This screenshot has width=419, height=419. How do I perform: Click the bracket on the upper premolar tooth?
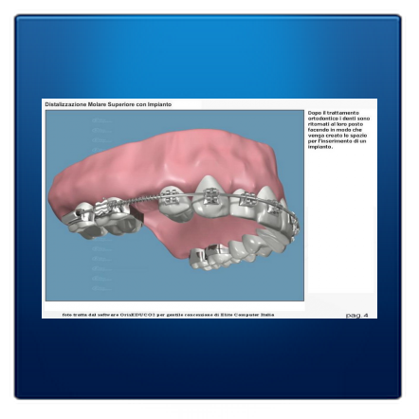pyautogui.click(x=171, y=196)
